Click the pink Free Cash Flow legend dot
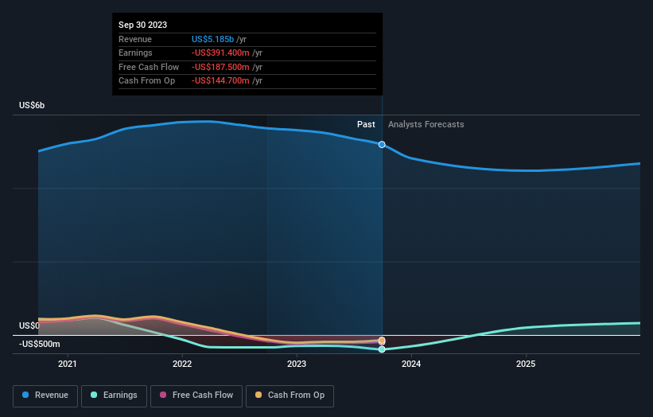 coord(163,395)
